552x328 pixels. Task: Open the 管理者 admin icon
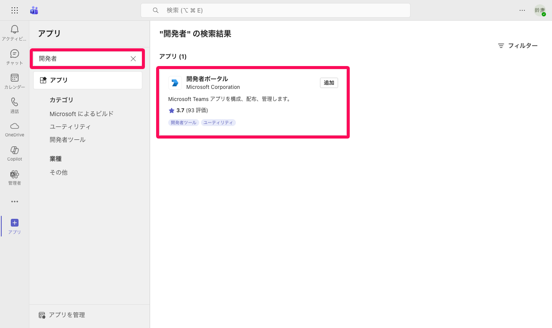(x=15, y=174)
